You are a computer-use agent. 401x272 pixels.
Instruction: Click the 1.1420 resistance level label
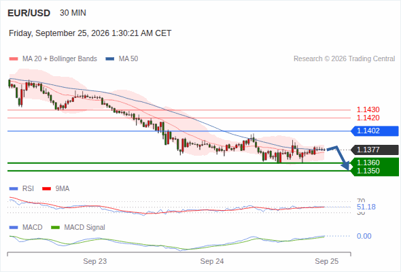[x=368, y=118]
